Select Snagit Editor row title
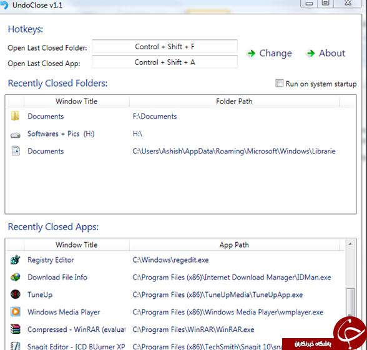 pos(76,346)
